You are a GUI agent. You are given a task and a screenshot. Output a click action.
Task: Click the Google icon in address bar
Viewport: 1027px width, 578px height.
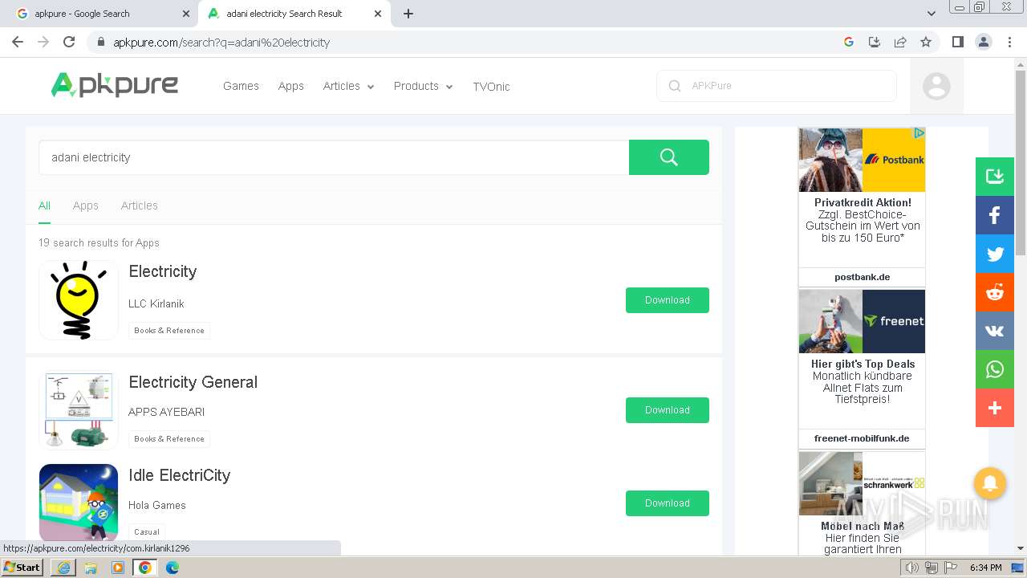(849, 42)
